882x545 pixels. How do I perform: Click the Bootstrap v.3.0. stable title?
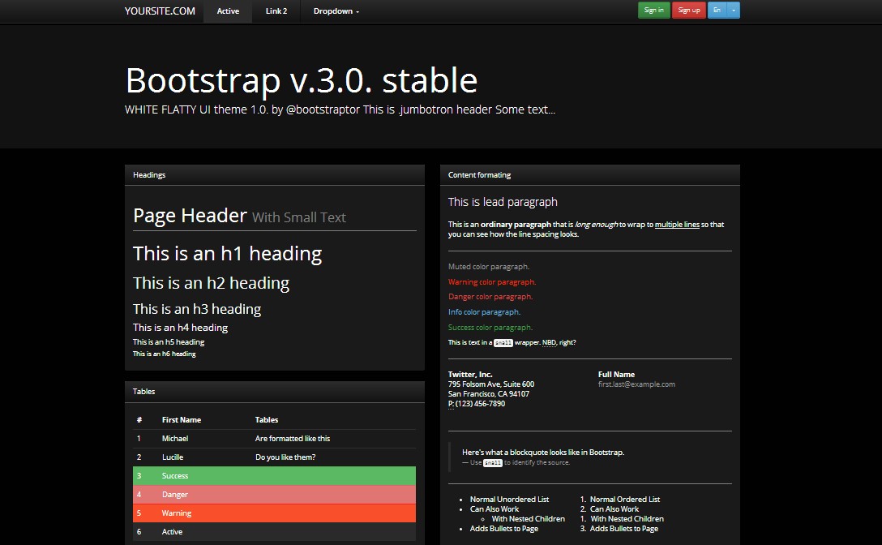(302, 80)
